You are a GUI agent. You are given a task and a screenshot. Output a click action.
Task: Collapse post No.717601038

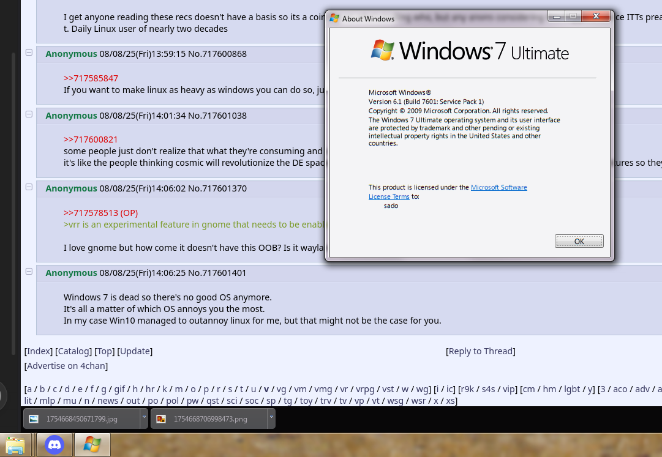click(x=29, y=114)
